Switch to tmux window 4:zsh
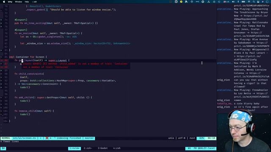Viewport: 271px width, 152px height. pyautogui.click(x=117, y=148)
